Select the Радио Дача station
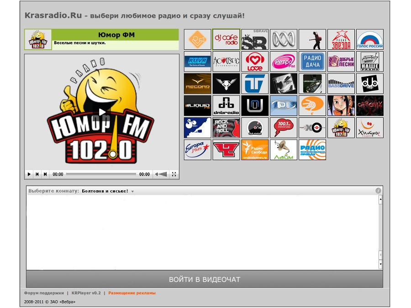The height and width of the screenshot is (308, 411). (x=312, y=62)
